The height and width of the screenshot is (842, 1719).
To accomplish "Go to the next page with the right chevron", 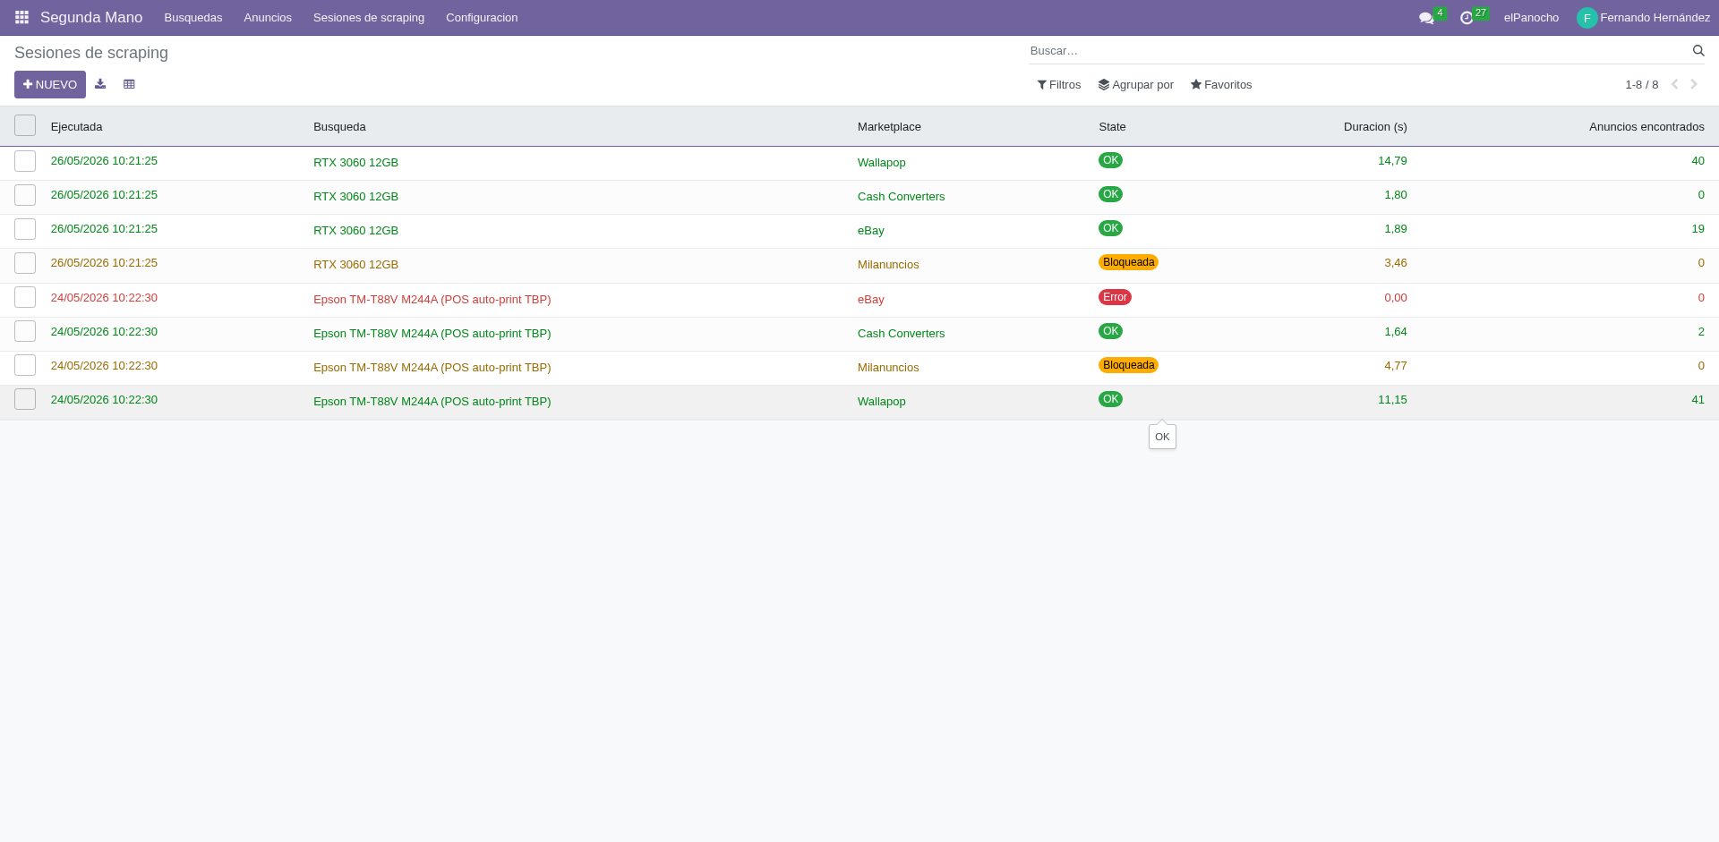I will 1694,84.
